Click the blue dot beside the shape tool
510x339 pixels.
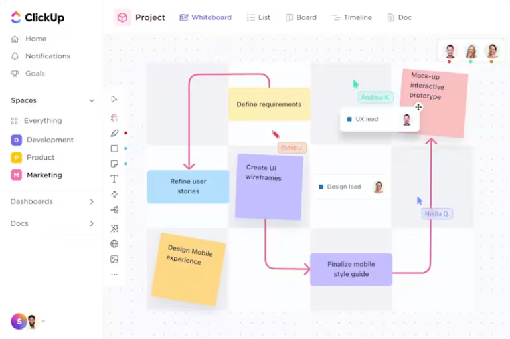(x=126, y=148)
